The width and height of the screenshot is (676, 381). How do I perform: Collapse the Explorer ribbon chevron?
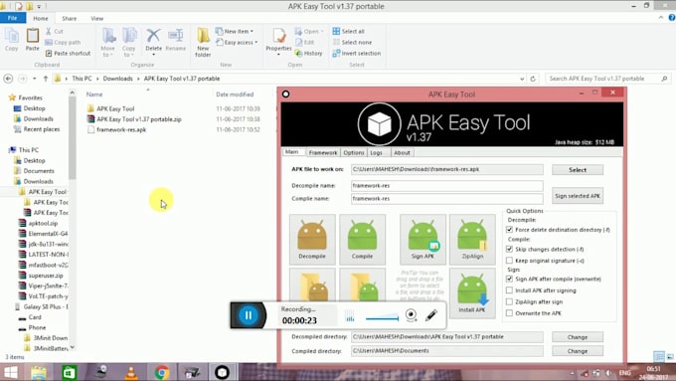pos(661,18)
